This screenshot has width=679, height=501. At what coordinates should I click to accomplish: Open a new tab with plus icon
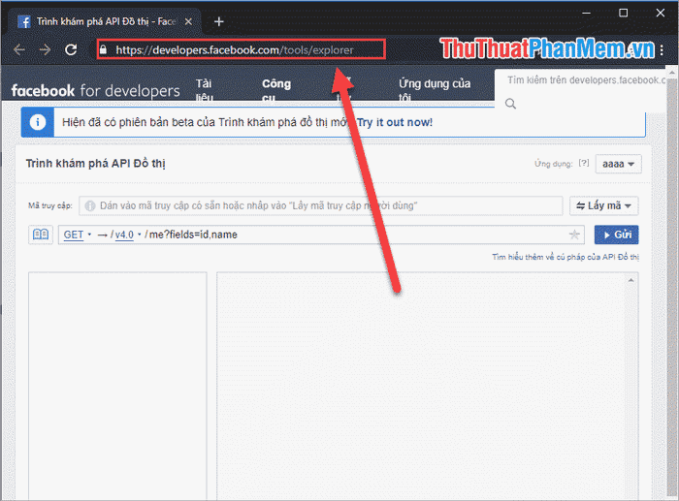(x=218, y=21)
